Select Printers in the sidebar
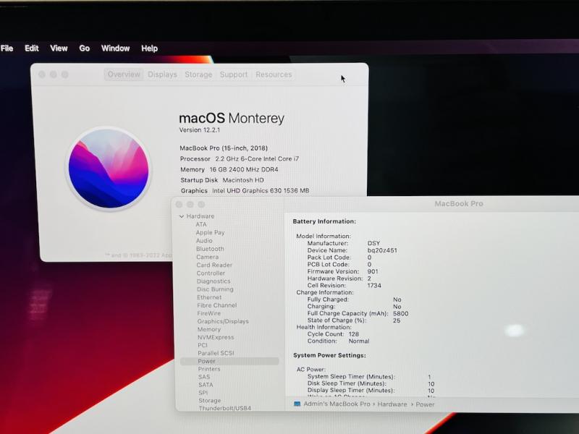This screenshot has height=434, width=579. click(209, 369)
